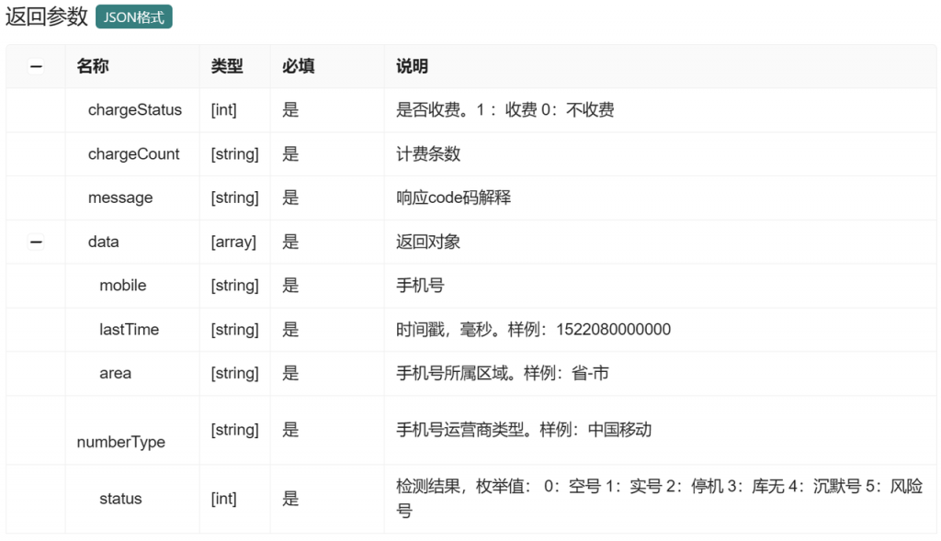Click the [int] type of chargeStatus
The height and width of the screenshot is (541, 941).
pos(224,109)
